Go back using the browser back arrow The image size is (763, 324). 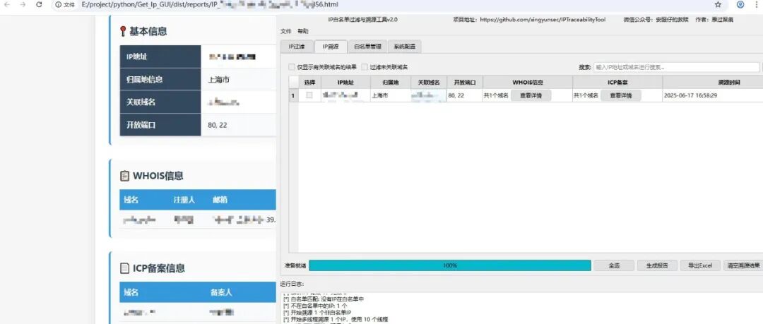click(7, 4)
